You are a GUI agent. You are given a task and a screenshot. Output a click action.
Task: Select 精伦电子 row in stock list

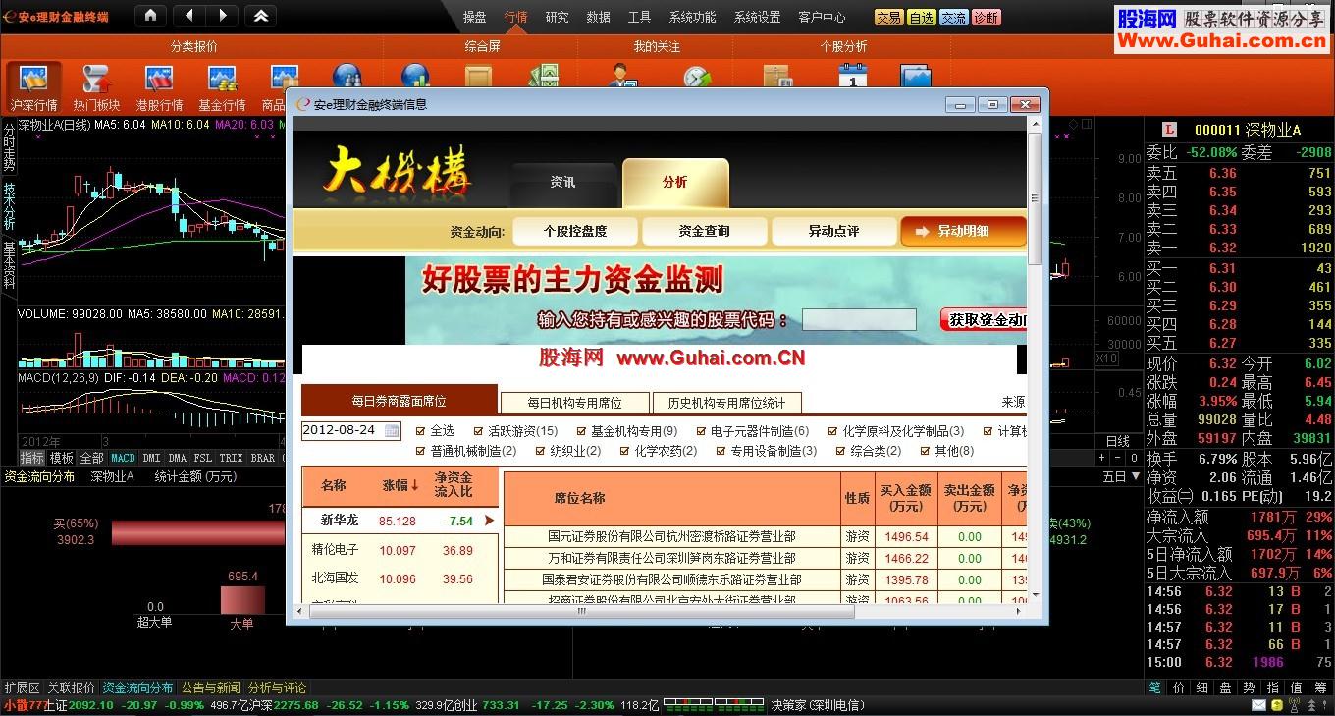tap(400, 550)
